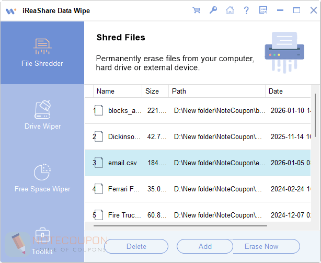
Task: Click the iReaShare logo icon
Action: pyautogui.click(x=11, y=11)
